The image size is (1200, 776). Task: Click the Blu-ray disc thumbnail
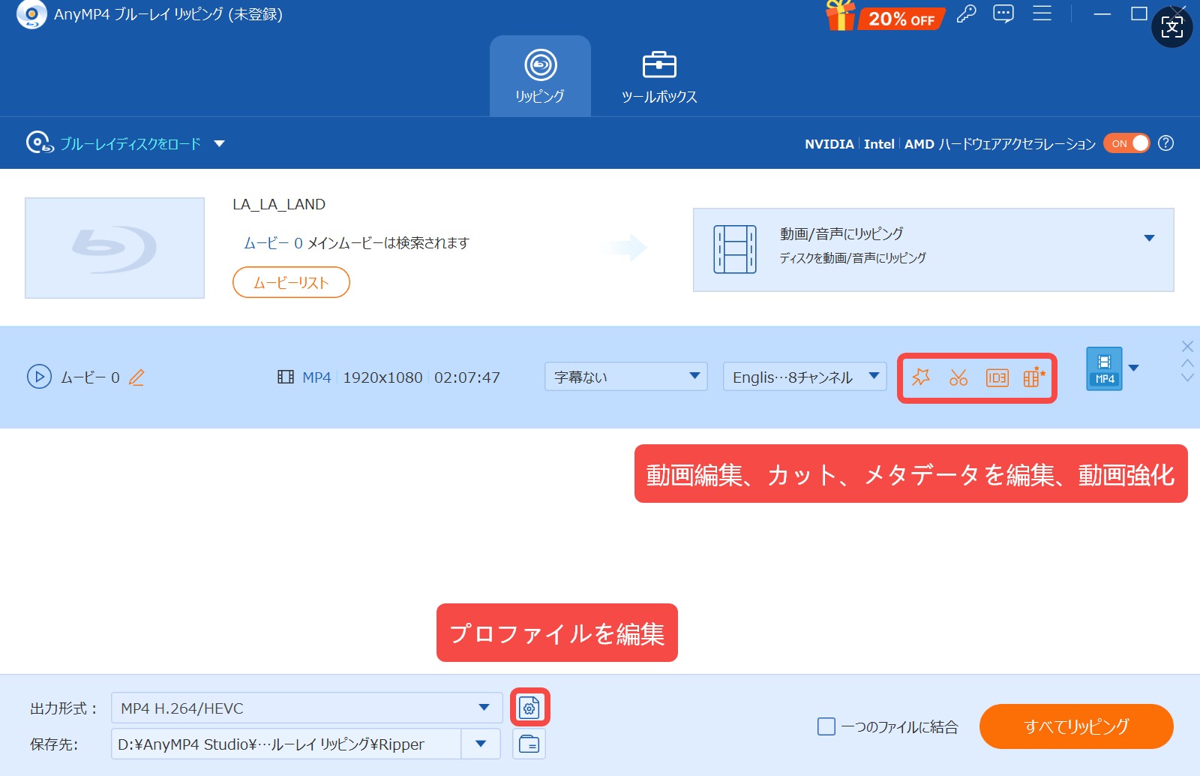(115, 248)
